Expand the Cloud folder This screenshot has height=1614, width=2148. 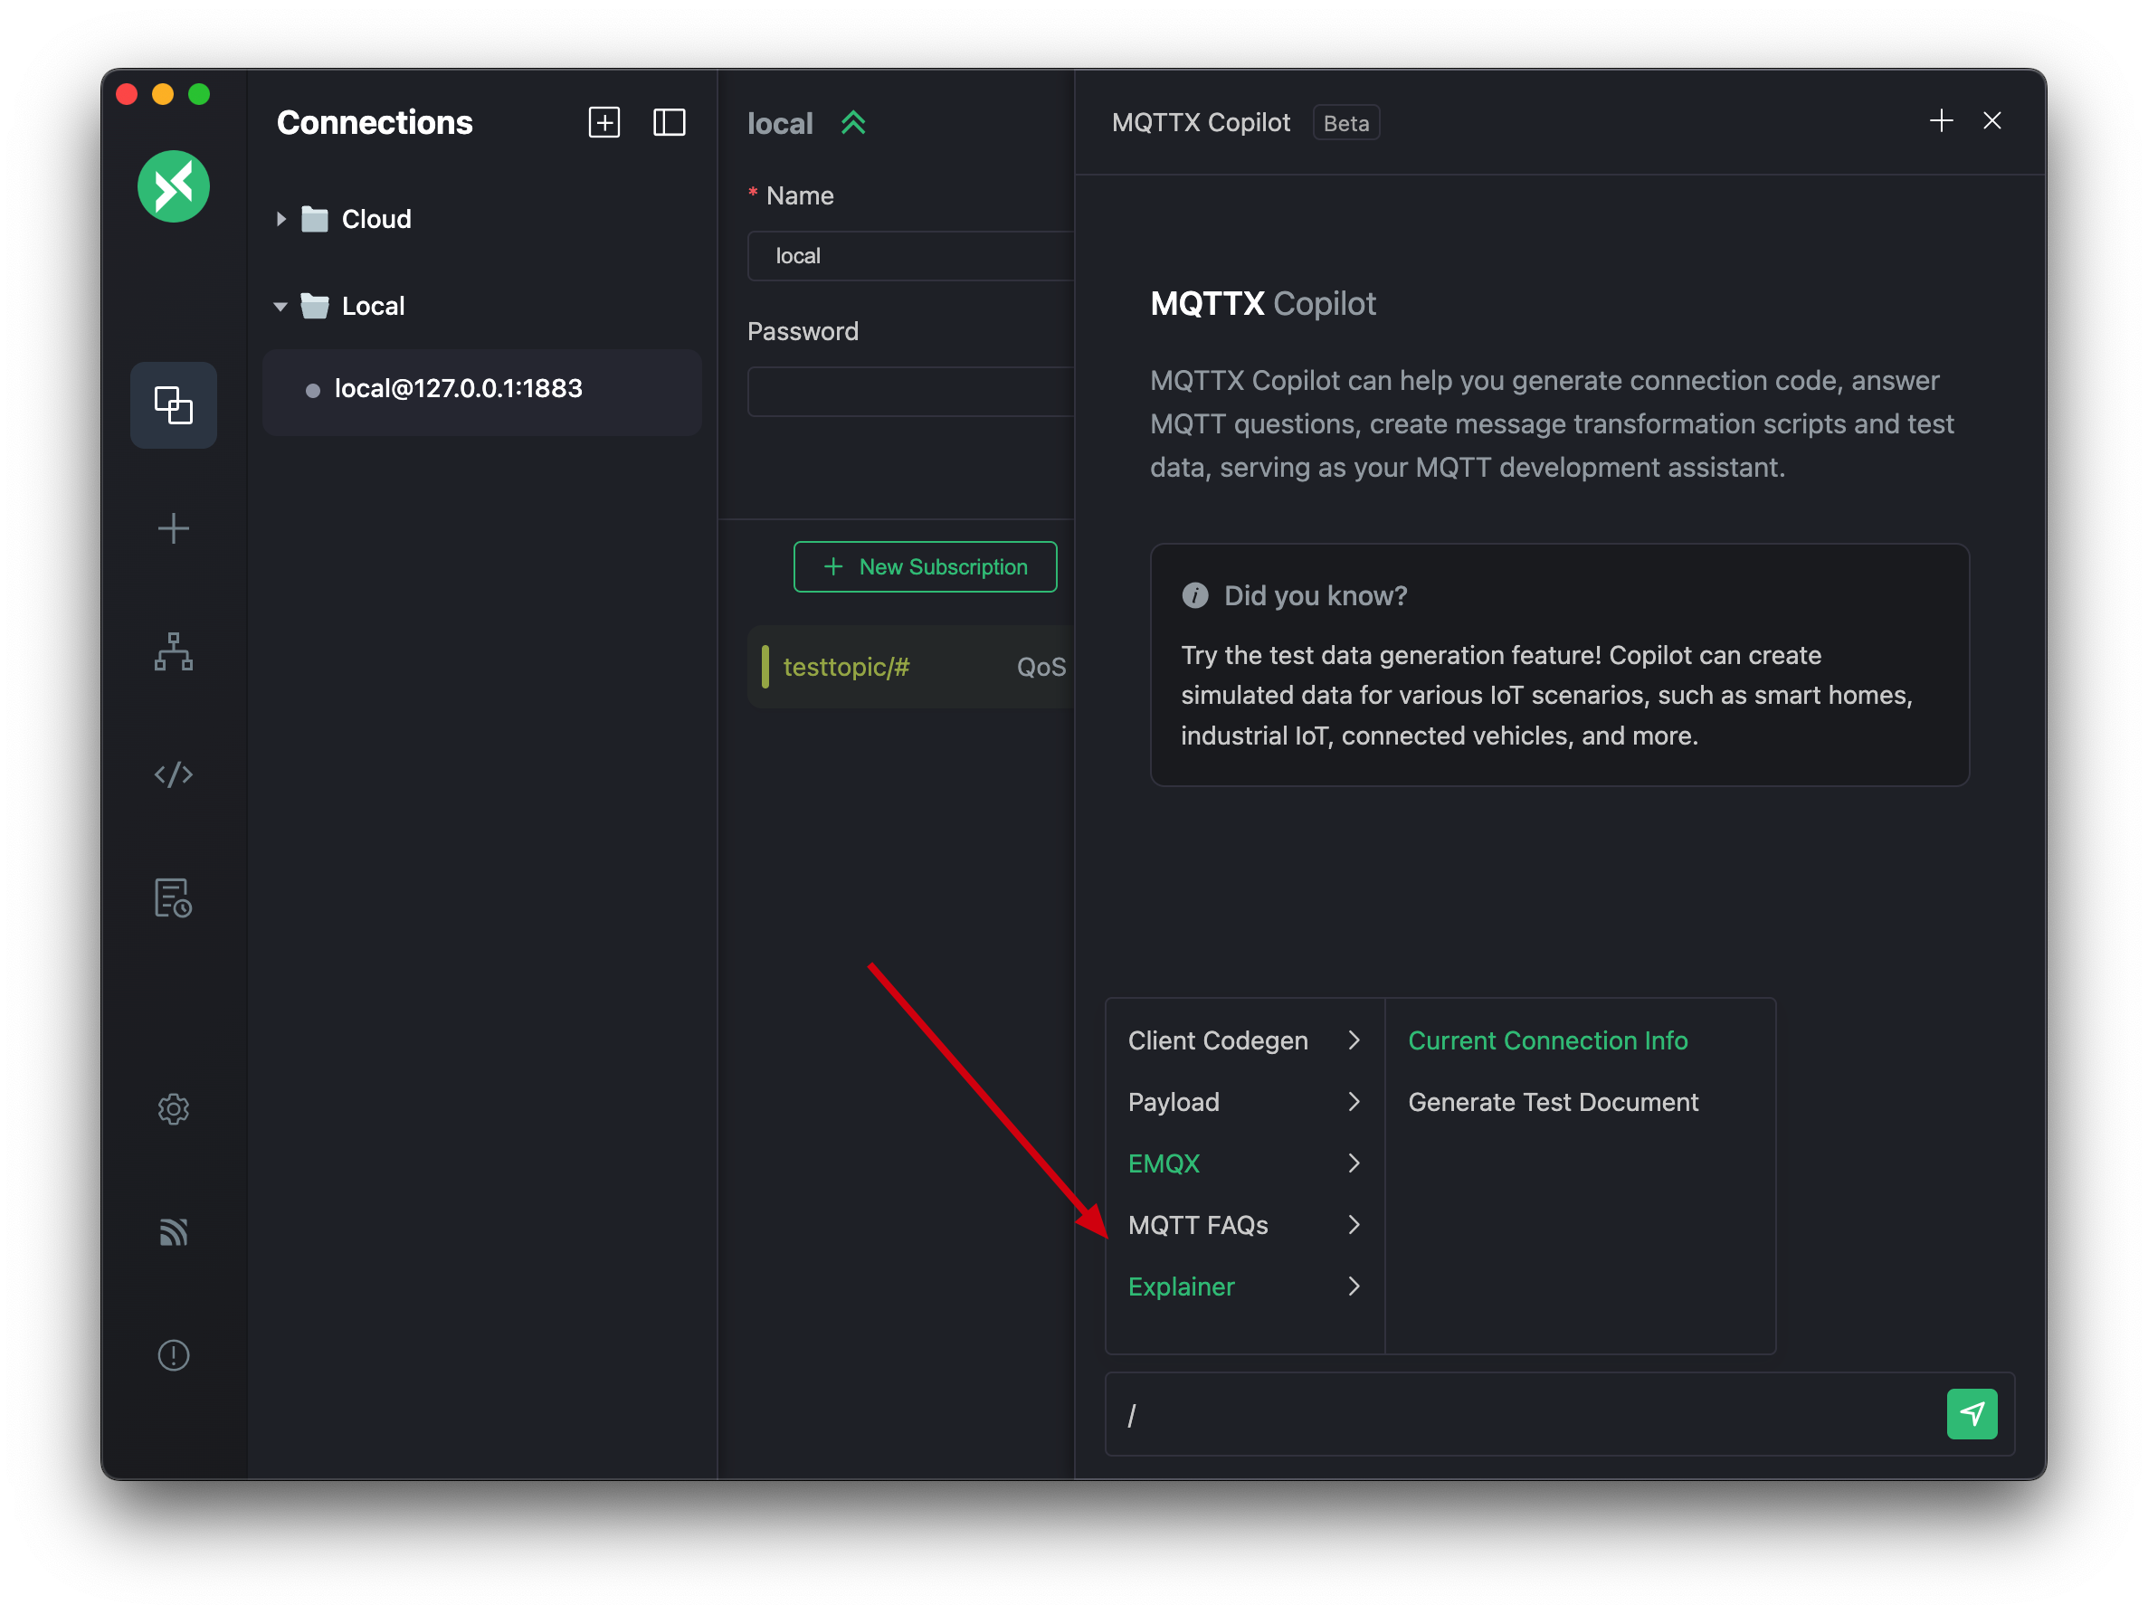tap(280, 220)
